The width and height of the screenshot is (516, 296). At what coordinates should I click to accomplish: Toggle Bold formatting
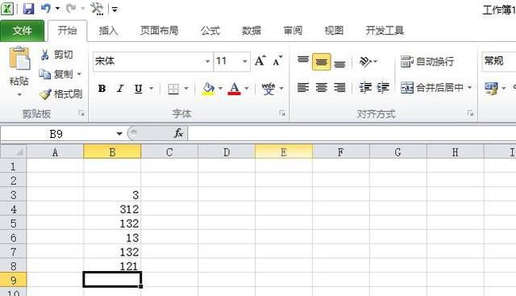pos(102,89)
